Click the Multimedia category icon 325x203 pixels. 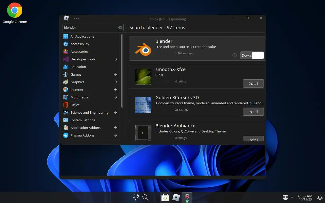click(66, 97)
